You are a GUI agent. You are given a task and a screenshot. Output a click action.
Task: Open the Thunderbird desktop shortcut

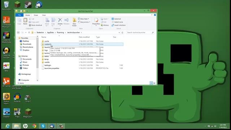pyautogui.click(x=39, y=5)
